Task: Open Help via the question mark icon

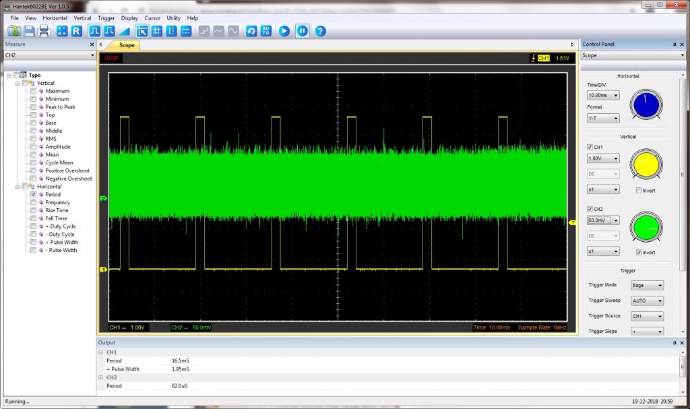Action: pyautogui.click(x=321, y=31)
